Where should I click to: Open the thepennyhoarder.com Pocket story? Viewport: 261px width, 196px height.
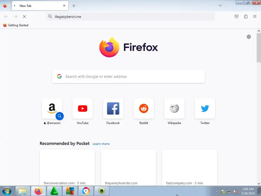pyautogui.click(x=128, y=167)
